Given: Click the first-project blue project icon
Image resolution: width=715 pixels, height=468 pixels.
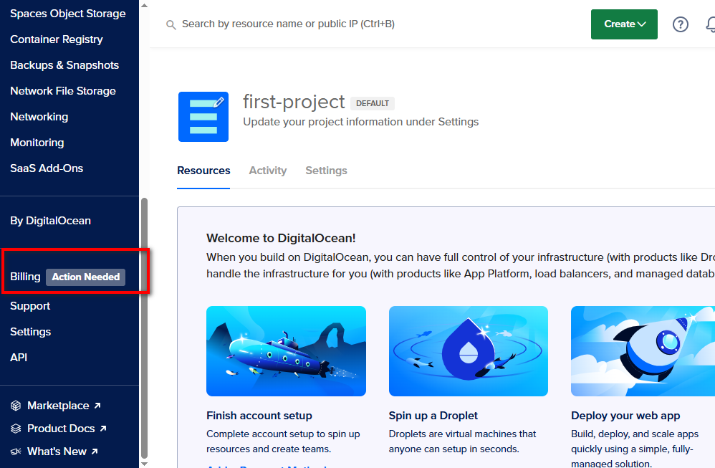Looking at the screenshot, I should click(203, 117).
